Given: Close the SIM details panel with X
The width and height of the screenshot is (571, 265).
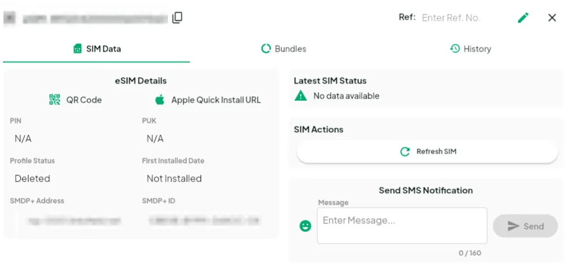Looking at the screenshot, I should pos(552,17).
